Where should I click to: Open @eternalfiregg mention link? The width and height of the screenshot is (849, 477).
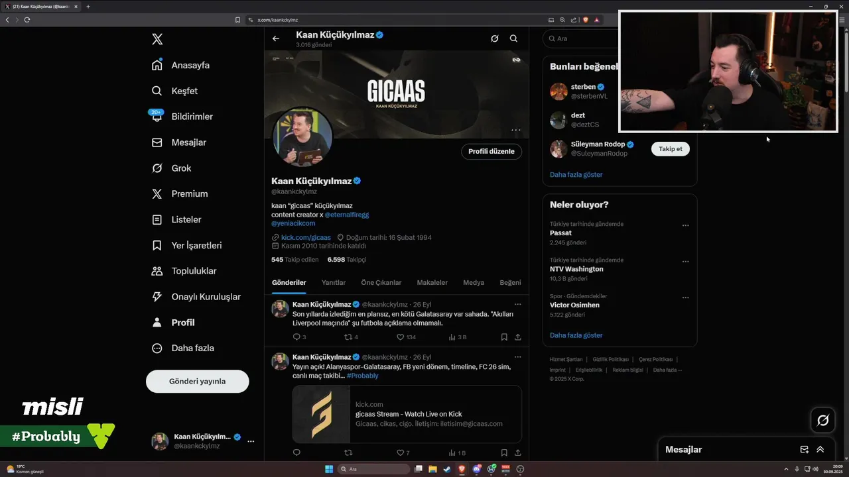(346, 215)
